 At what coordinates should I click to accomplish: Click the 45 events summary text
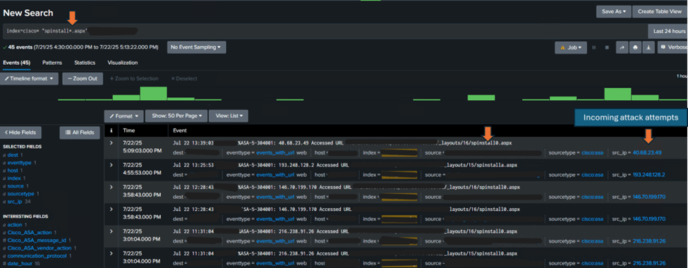[83, 47]
